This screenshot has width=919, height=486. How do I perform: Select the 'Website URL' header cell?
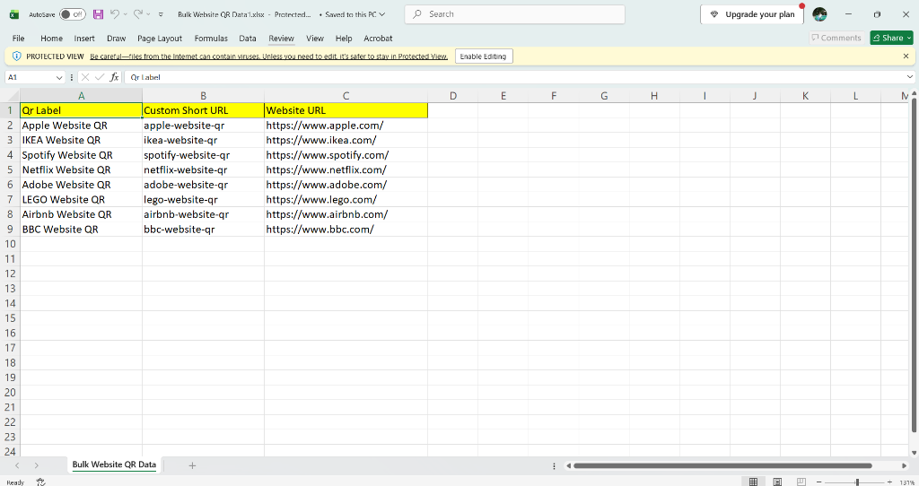coord(346,110)
